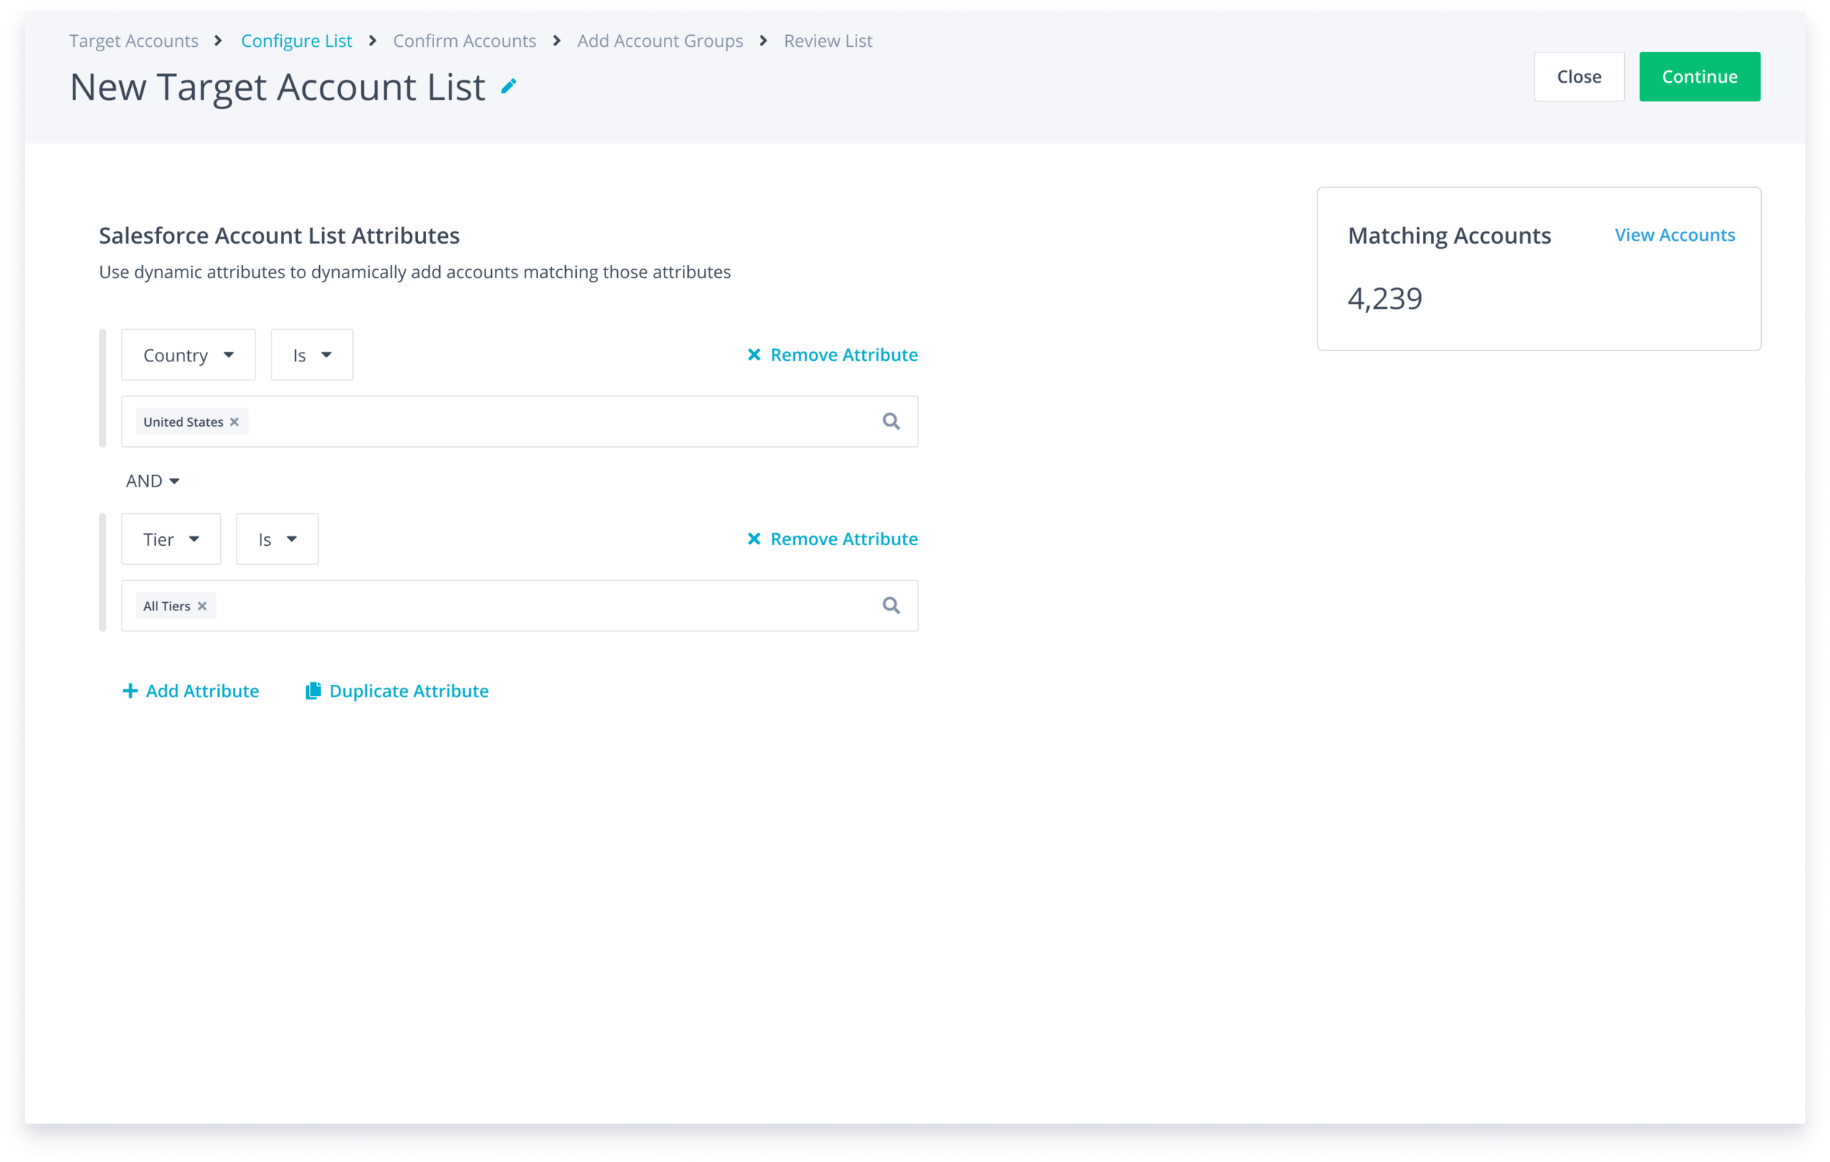Screen dimensions: 1830x1162
Task: Edit list name with the pencil icon
Action: (509, 86)
